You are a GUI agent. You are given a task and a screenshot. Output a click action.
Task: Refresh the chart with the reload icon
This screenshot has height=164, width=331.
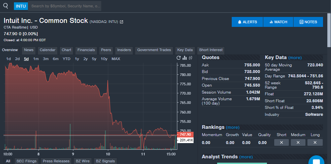[179, 58]
